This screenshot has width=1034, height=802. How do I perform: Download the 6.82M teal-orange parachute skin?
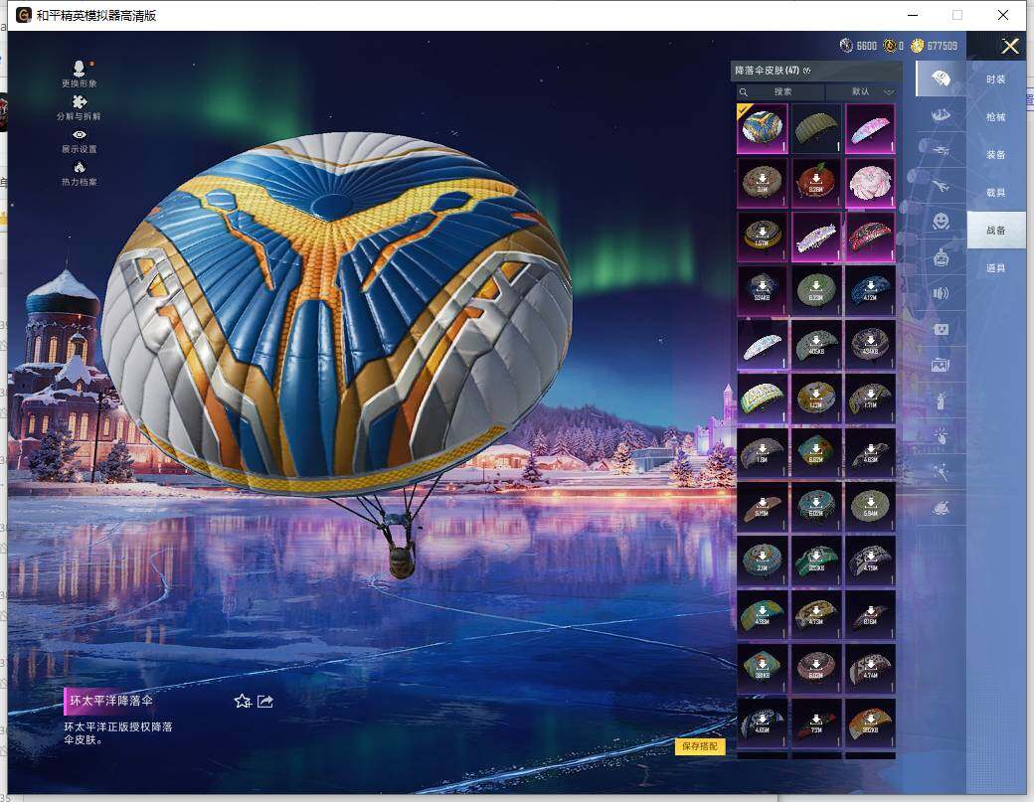pyautogui.click(x=815, y=453)
